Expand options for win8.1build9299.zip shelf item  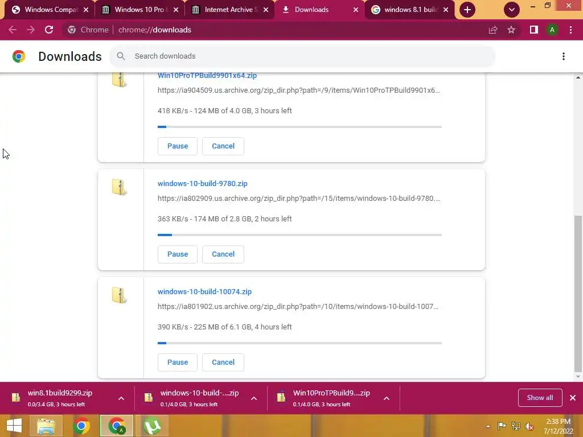(x=121, y=398)
